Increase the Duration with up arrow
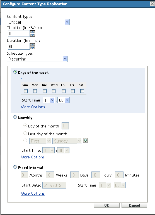Screen dimensions: 155x215 point(33,45)
